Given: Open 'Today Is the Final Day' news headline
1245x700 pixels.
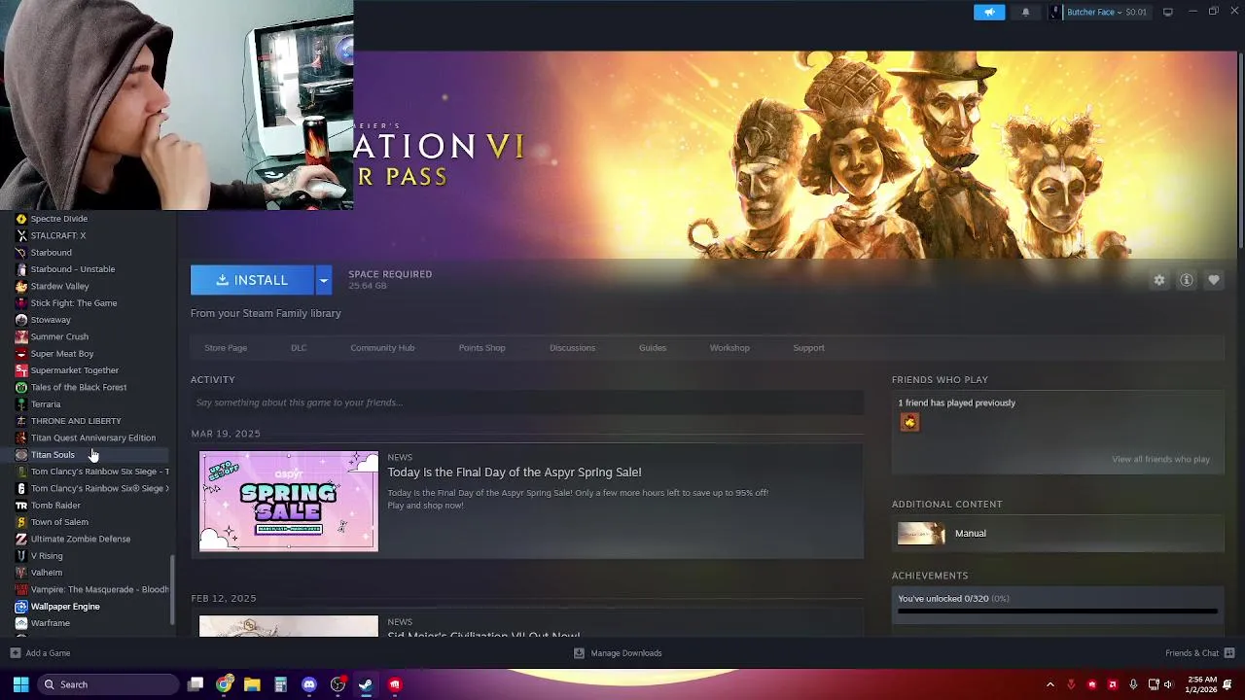Looking at the screenshot, I should point(515,472).
